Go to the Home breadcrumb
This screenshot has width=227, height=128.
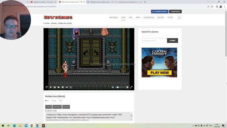click(x=47, y=23)
